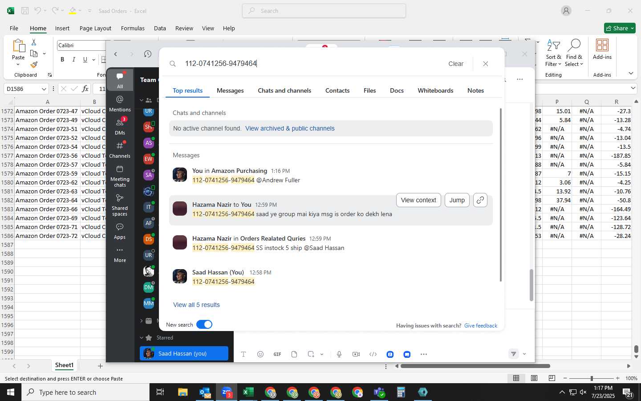The image size is (641, 401).
Task: Click View all 5 results link
Action: click(x=196, y=305)
